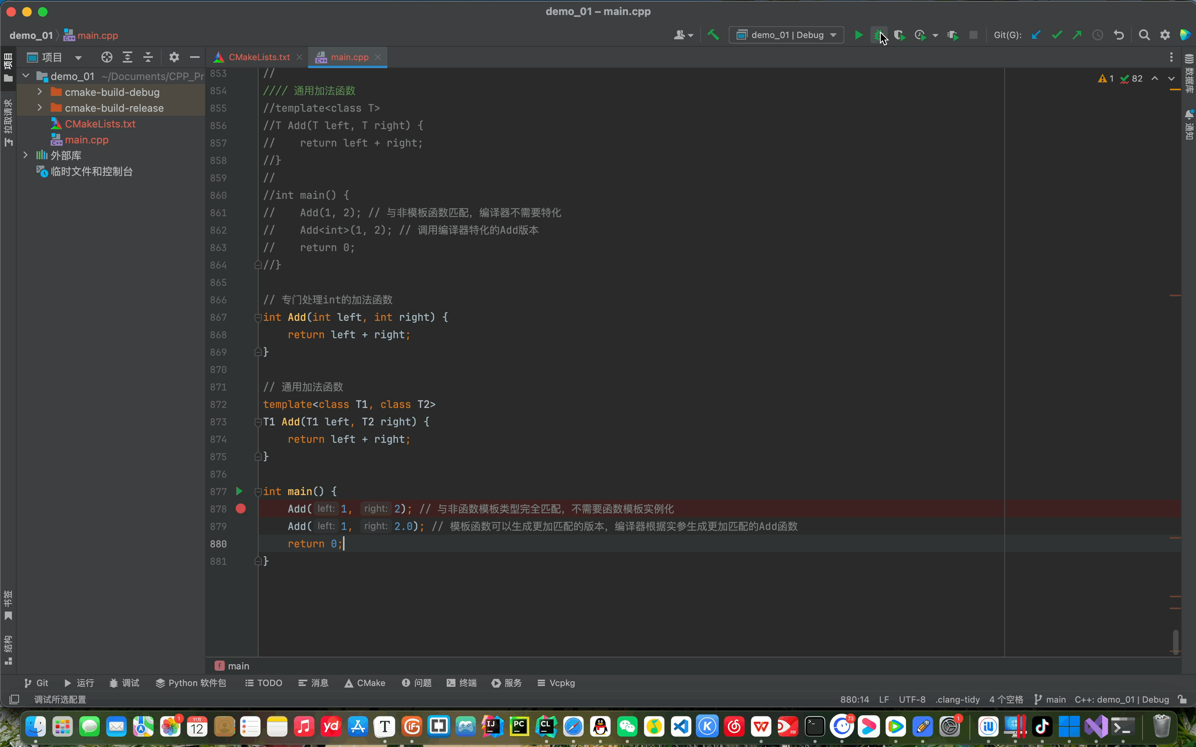Click the .clang-tidy status bar label
Image resolution: width=1196 pixels, height=747 pixels.
point(957,699)
